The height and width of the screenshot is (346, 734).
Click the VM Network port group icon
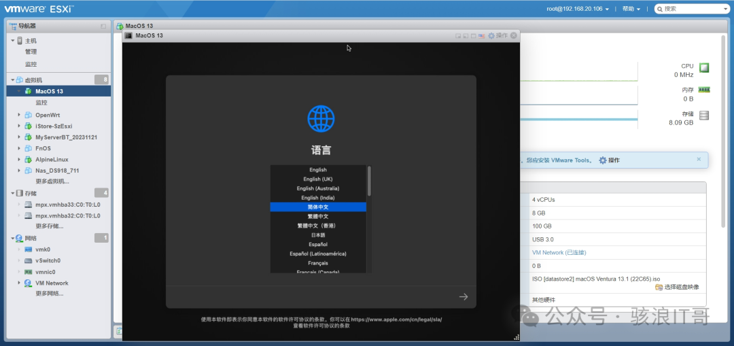(x=28, y=283)
